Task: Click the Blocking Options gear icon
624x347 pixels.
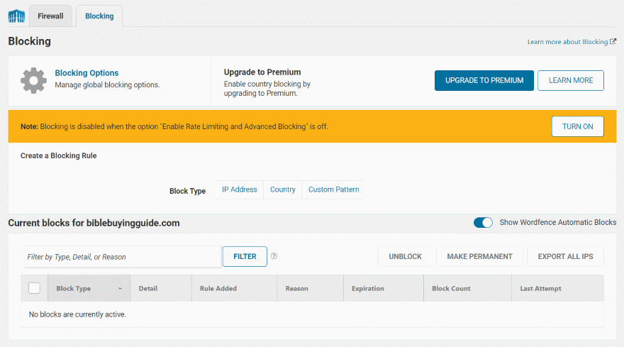Action: click(33, 80)
